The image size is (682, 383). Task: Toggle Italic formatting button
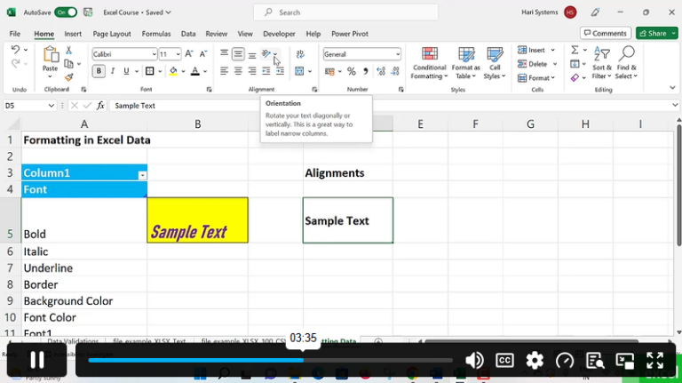click(x=113, y=71)
